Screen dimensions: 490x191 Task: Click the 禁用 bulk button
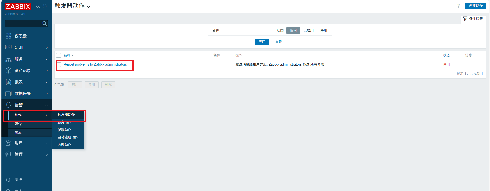coord(92,85)
